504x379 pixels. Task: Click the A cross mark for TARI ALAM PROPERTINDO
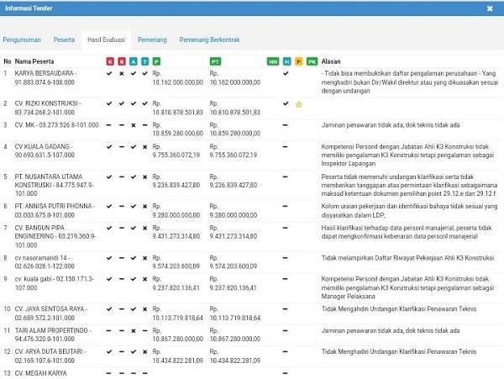(x=134, y=331)
